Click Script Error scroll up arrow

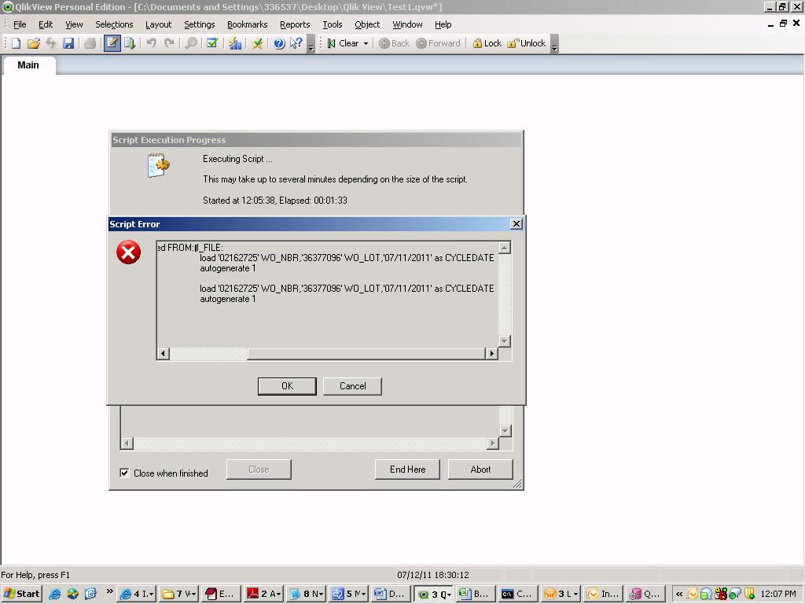505,248
